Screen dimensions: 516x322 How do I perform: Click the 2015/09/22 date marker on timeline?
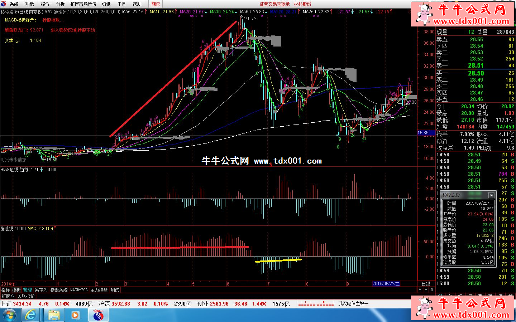(386, 284)
